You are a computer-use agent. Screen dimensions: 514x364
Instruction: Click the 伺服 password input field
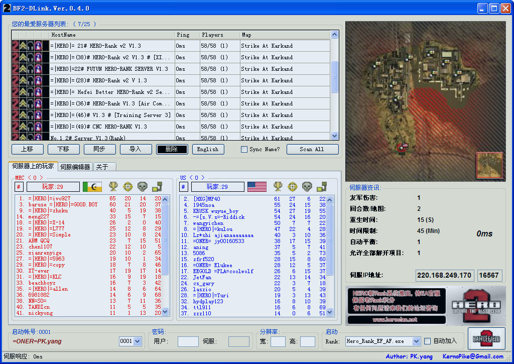click(238, 341)
